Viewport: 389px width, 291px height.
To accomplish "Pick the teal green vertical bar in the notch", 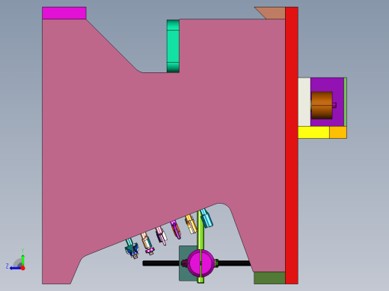I will (173, 46).
